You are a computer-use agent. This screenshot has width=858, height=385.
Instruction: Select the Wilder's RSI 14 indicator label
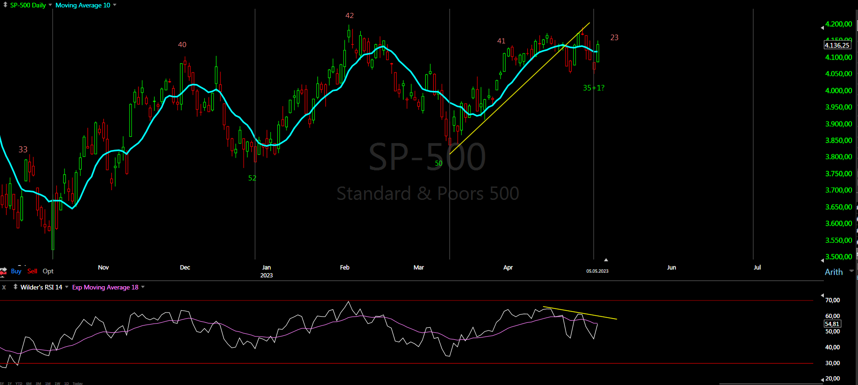[42, 287]
